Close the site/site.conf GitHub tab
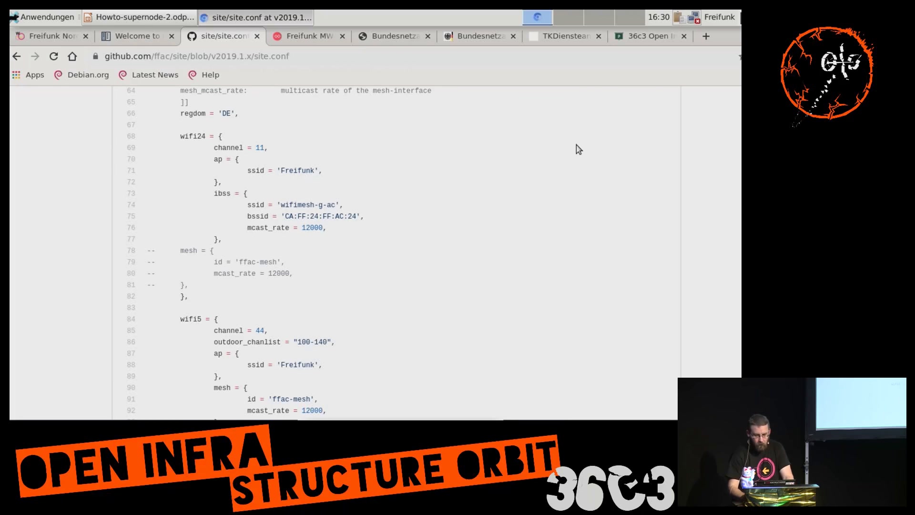The height and width of the screenshot is (515, 915). 257,36
